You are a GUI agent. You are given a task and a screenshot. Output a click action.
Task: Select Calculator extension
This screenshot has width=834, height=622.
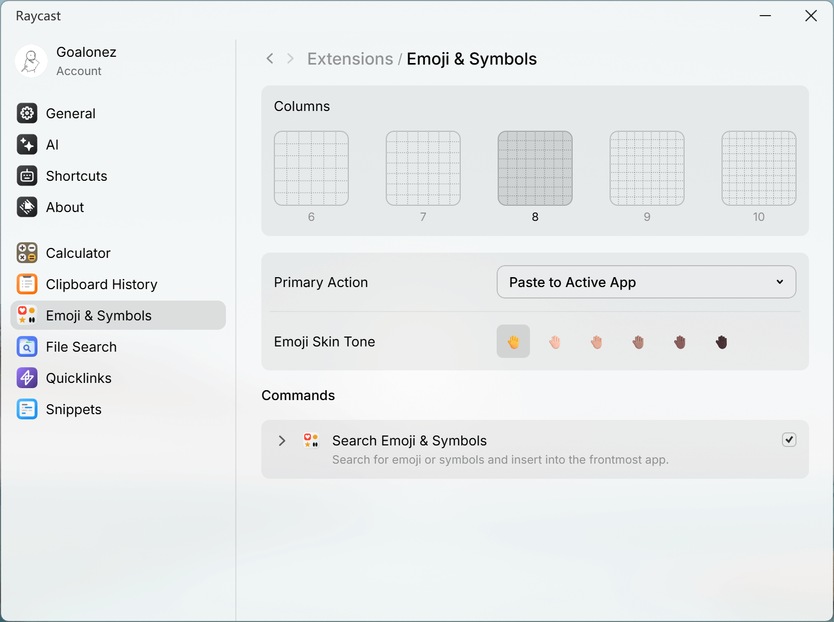[x=118, y=253]
